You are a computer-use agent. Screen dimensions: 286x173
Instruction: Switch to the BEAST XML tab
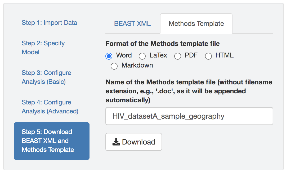132,23
